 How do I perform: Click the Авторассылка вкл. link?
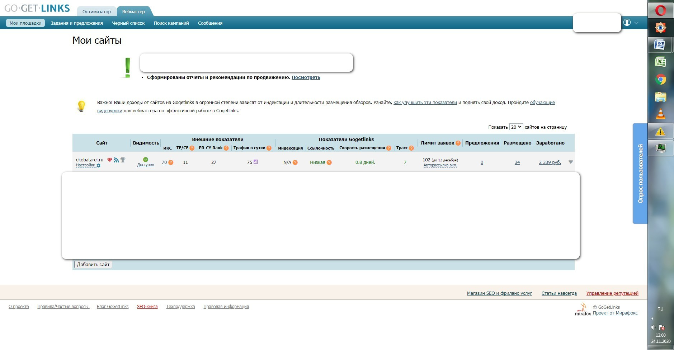point(440,165)
